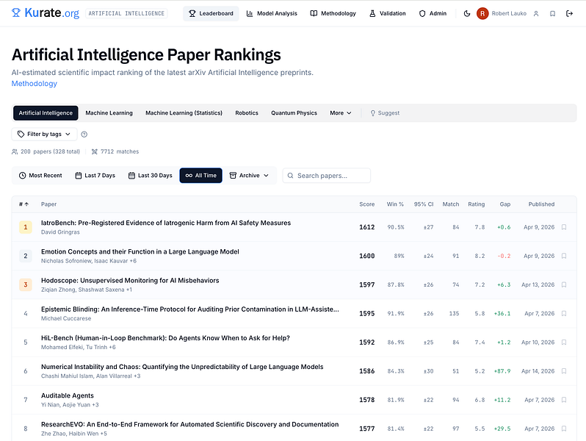Screen dimensions: 586x441
Task: Click the logout icon
Action: click(569, 13)
